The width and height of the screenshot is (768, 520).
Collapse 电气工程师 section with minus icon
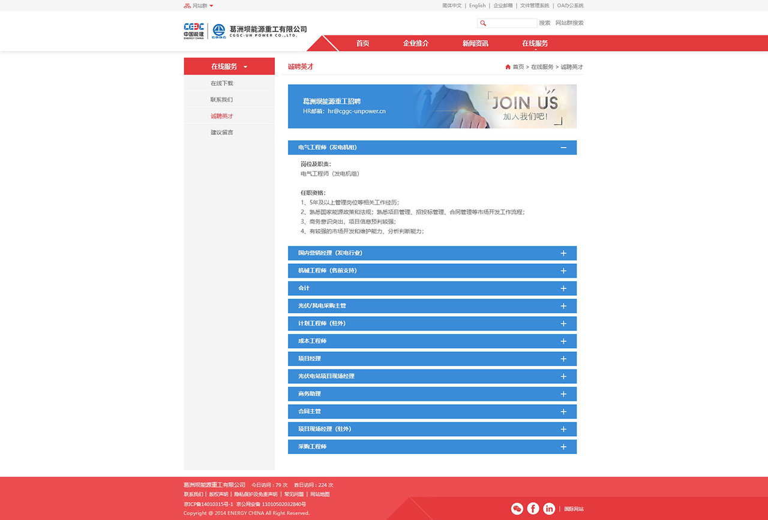pyautogui.click(x=563, y=148)
